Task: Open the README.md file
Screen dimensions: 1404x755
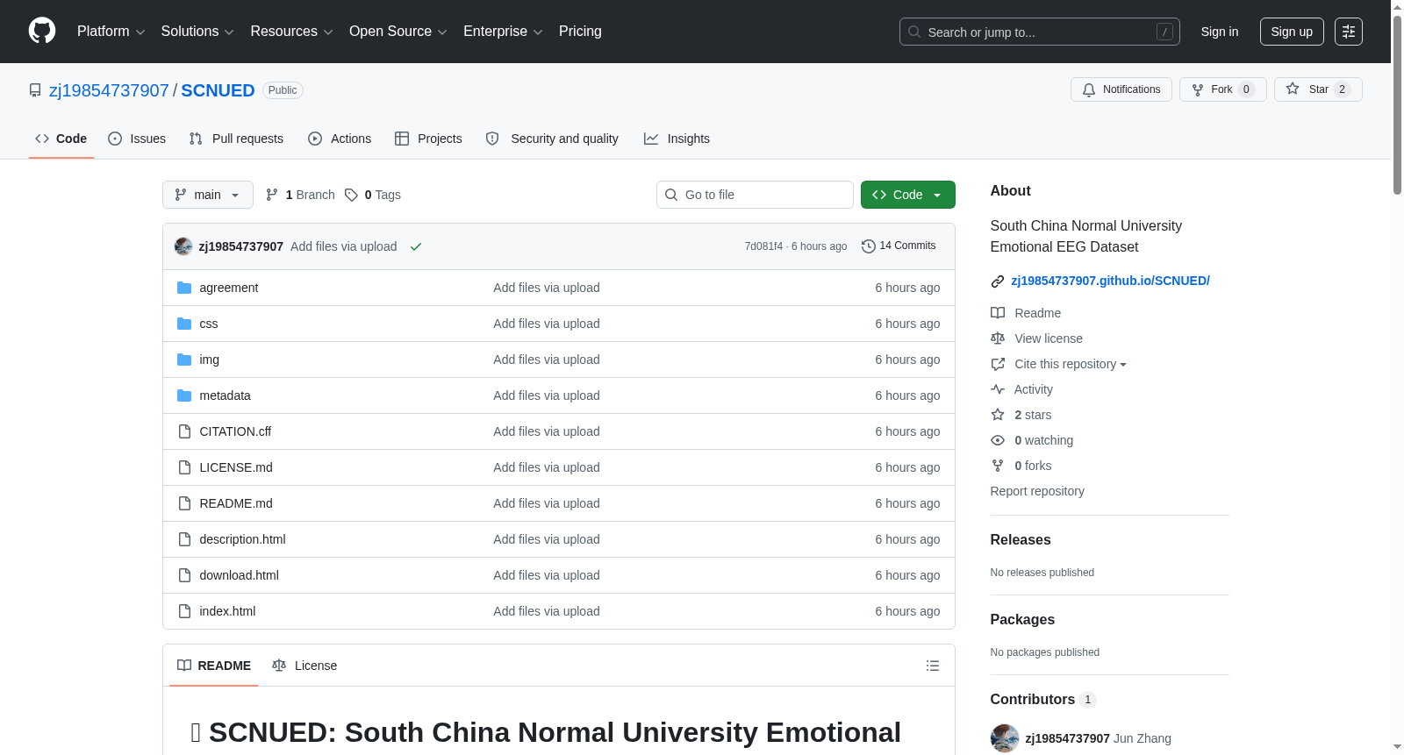Action: 236,503
